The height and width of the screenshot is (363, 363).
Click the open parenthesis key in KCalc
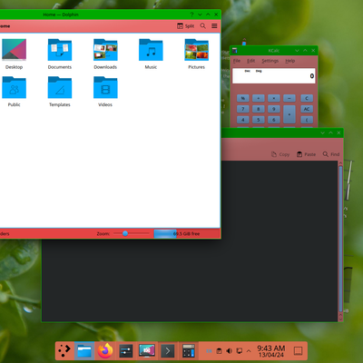tap(307, 120)
